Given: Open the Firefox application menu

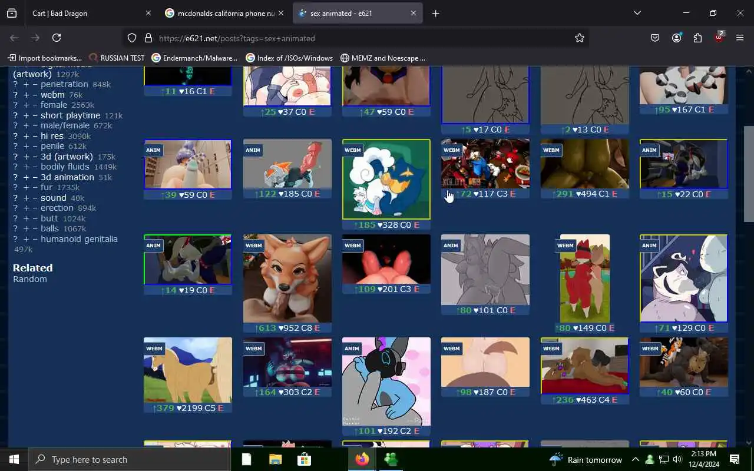Looking at the screenshot, I should point(740,38).
